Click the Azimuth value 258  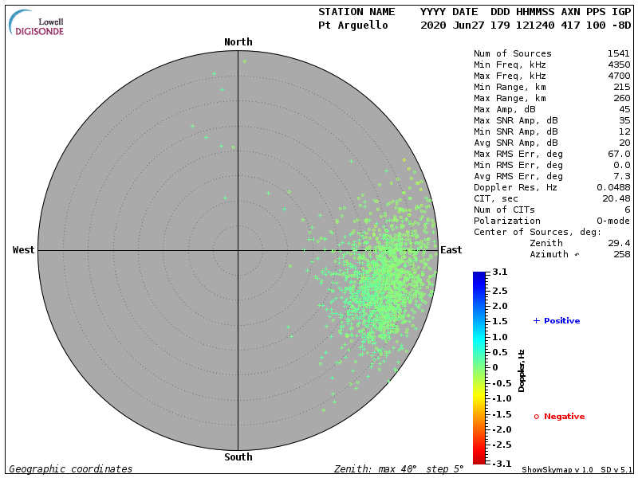click(622, 254)
